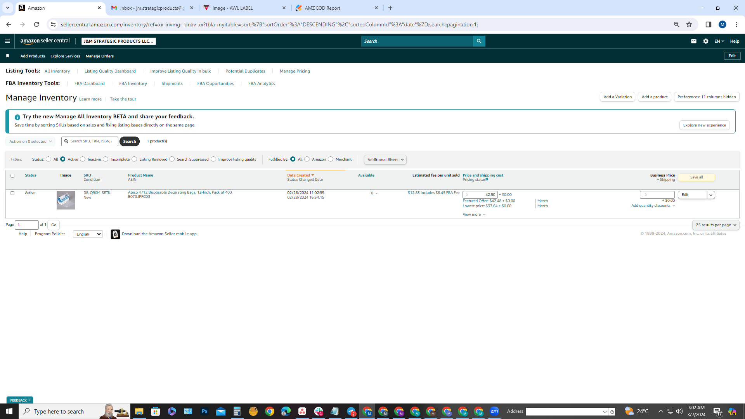
Task: Open Calculator from the taskbar
Action: (237, 411)
